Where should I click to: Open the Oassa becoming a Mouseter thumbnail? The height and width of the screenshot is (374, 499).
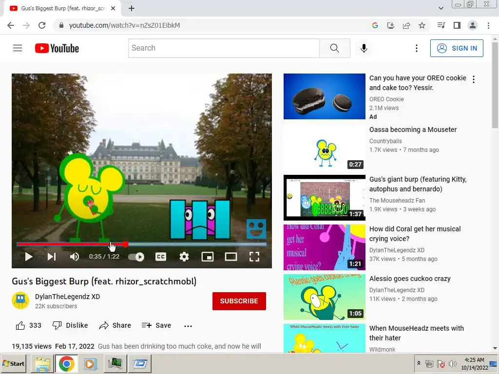324,148
